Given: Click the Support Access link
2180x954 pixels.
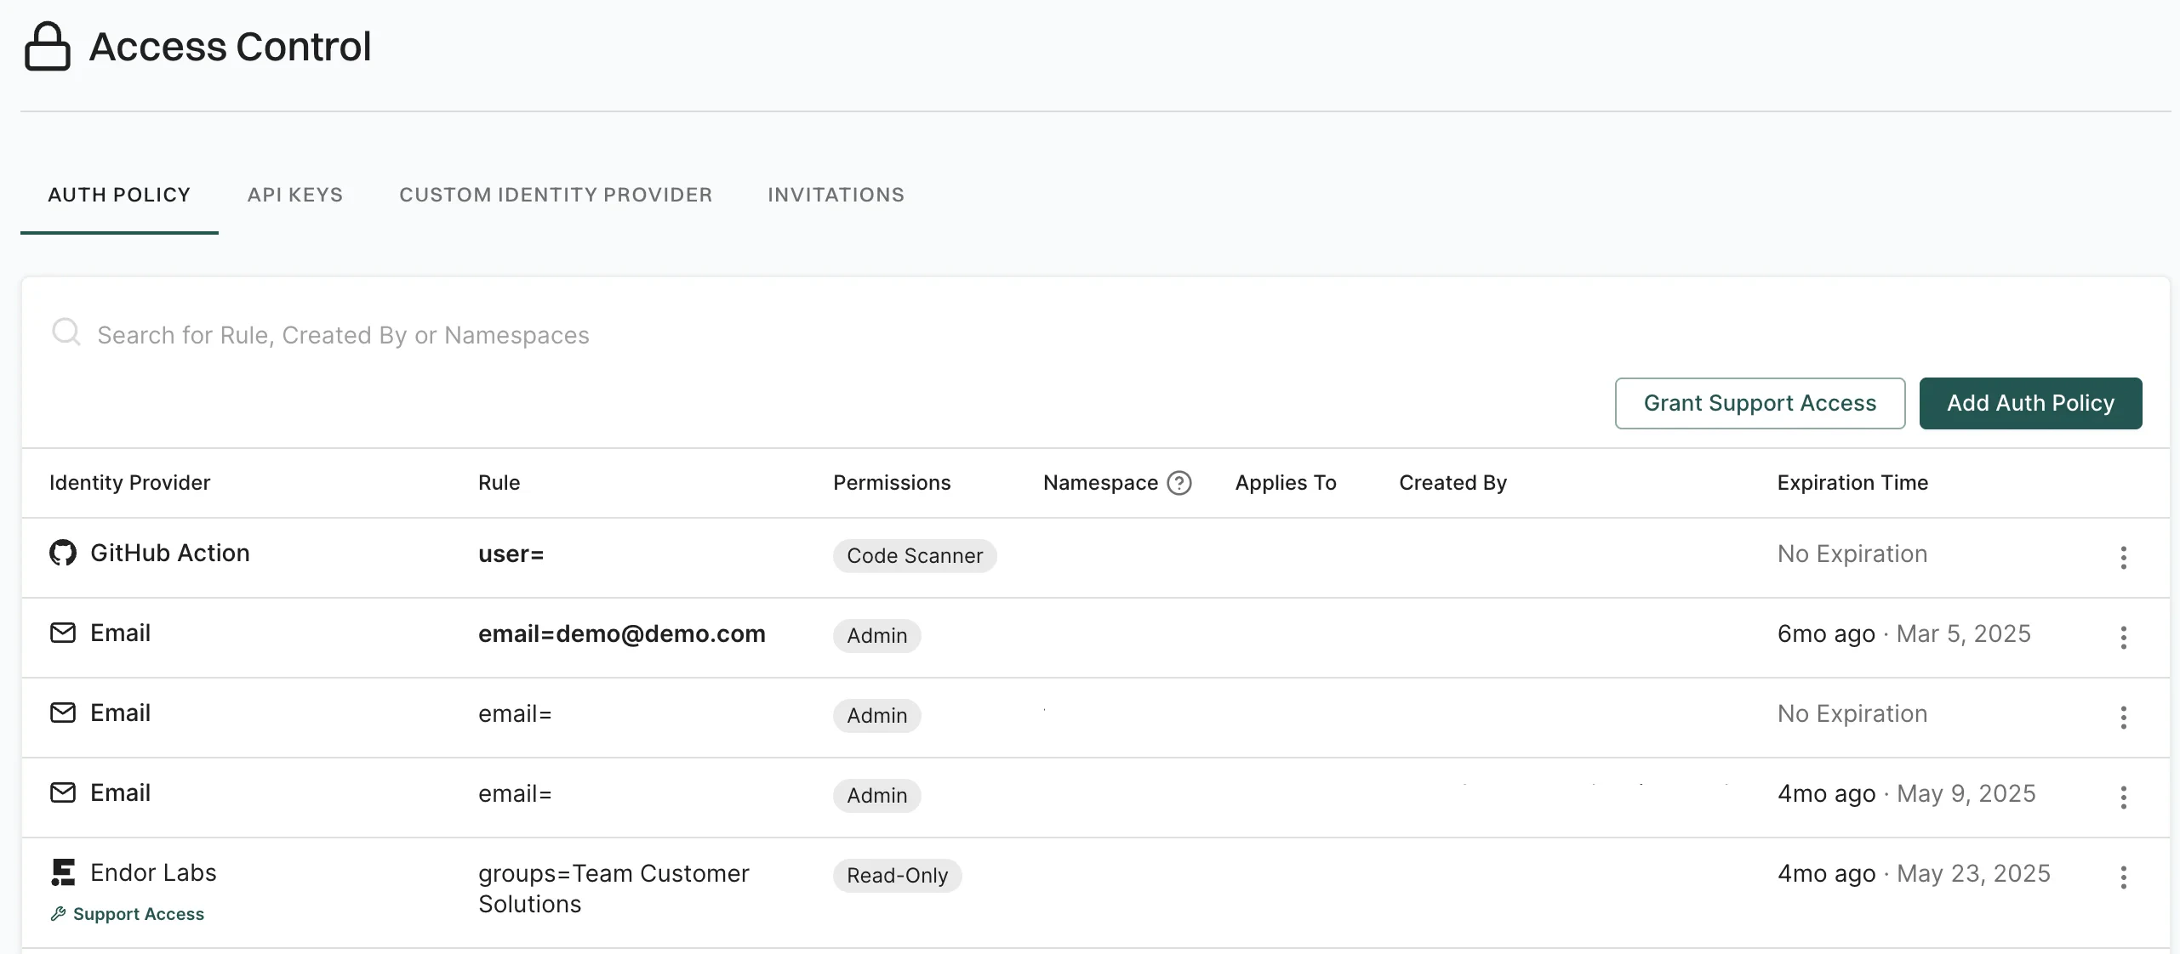Looking at the screenshot, I should pyautogui.click(x=138, y=914).
